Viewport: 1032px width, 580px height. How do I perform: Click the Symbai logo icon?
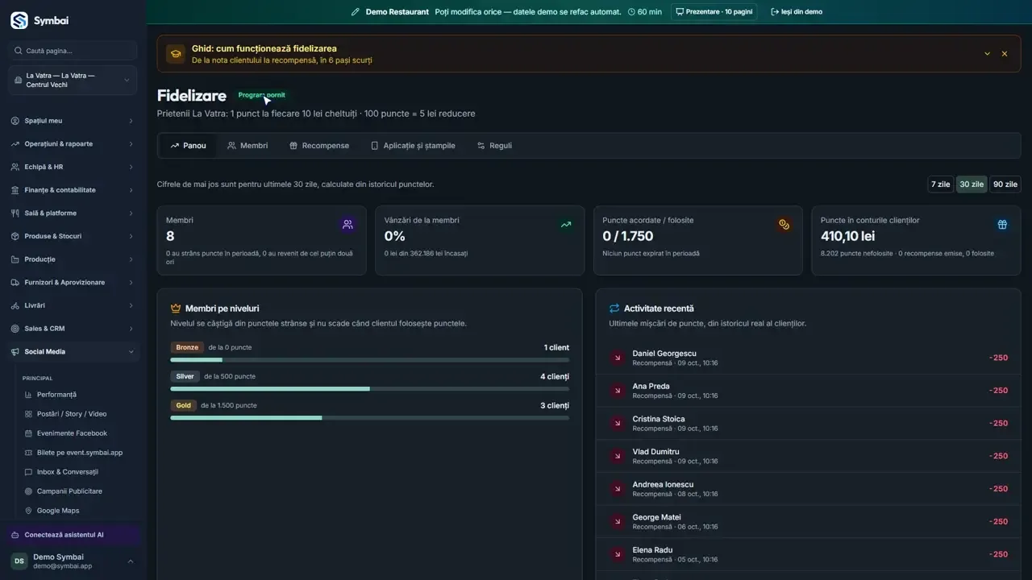[19, 20]
